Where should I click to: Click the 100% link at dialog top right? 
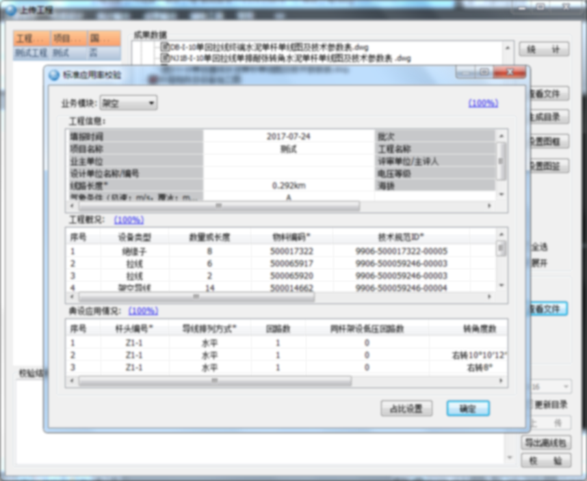click(x=483, y=103)
